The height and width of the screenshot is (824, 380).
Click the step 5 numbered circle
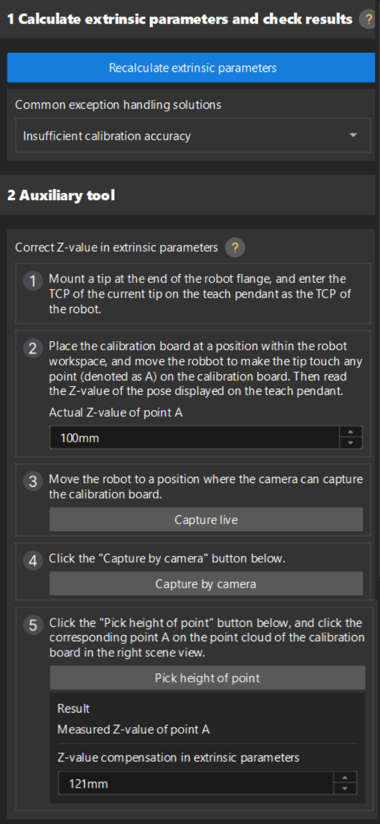click(32, 624)
